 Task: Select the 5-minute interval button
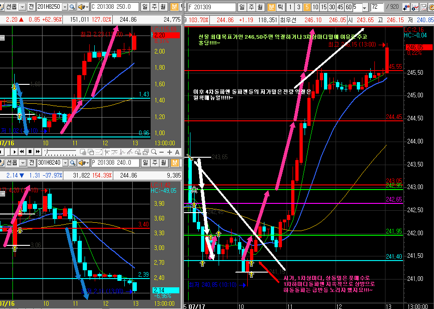pos(307,7)
